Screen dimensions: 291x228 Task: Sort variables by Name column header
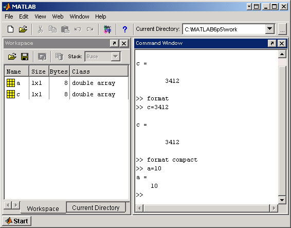tap(16, 72)
